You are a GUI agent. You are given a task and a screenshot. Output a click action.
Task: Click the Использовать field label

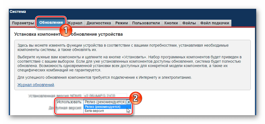[x=69, y=102]
